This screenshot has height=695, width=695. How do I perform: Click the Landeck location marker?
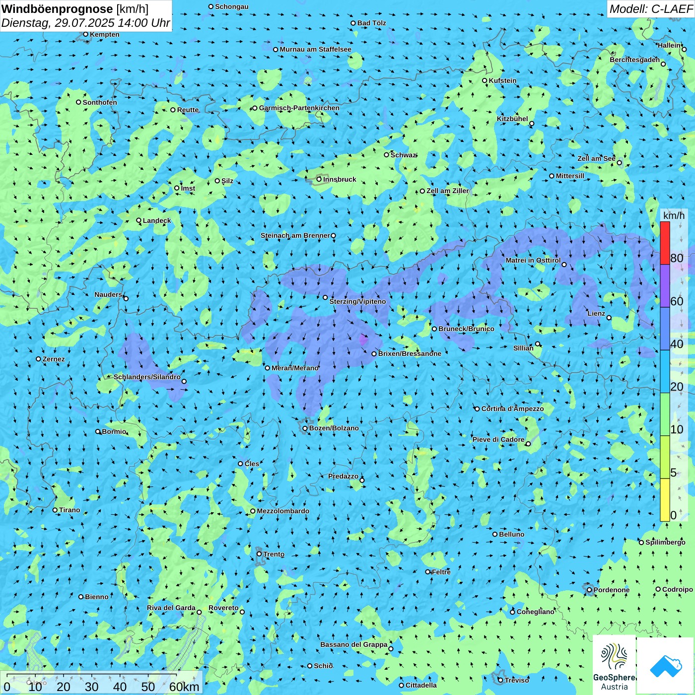click(x=139, y=220)
